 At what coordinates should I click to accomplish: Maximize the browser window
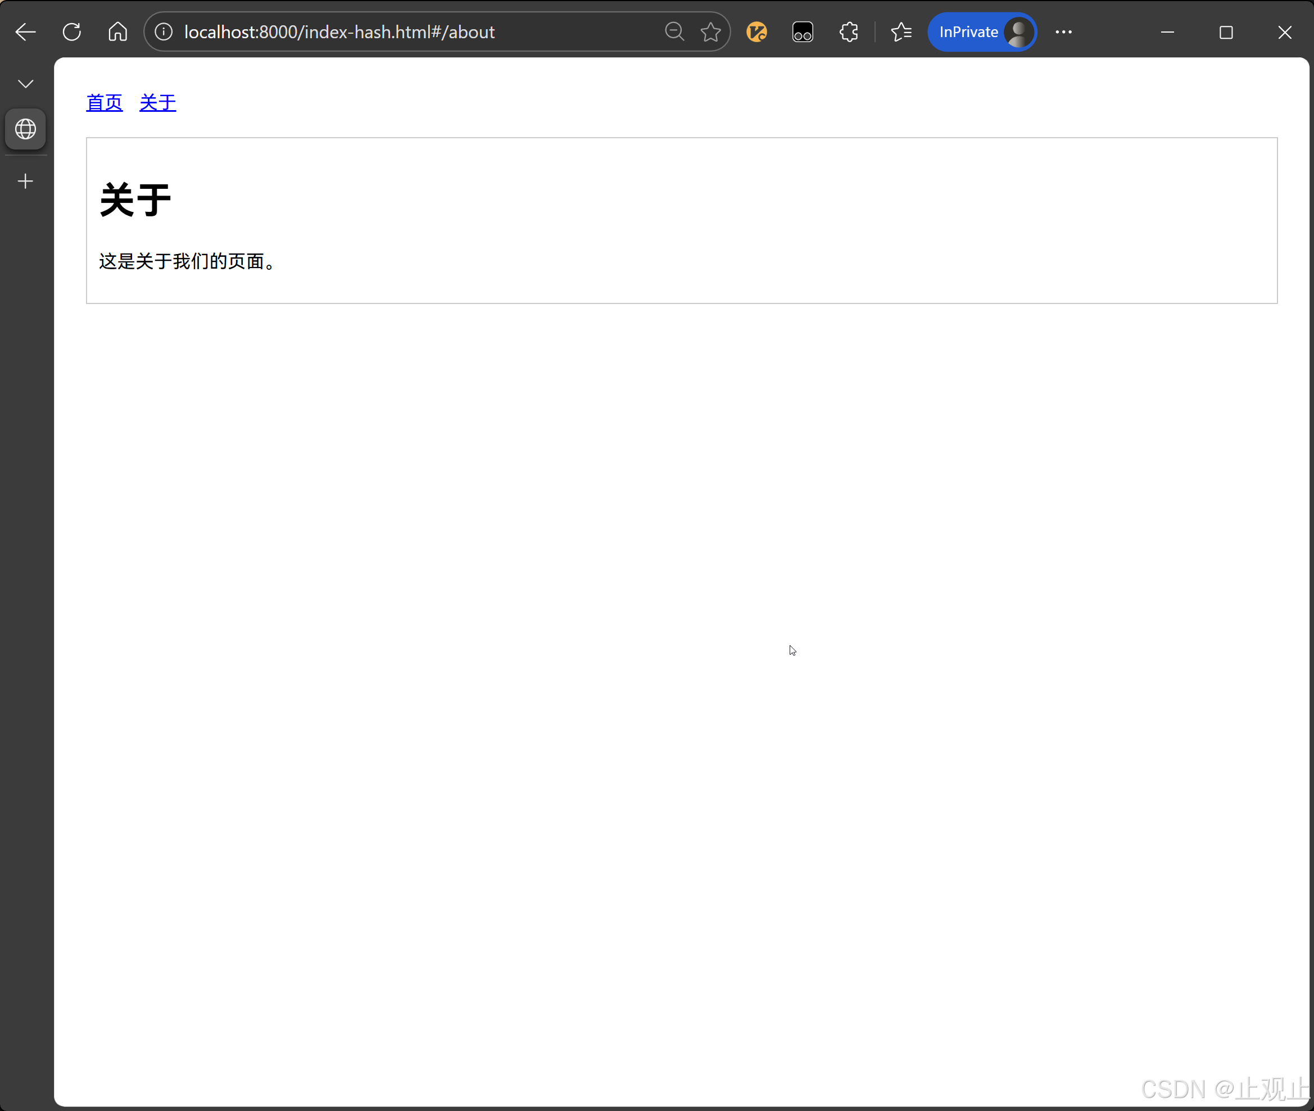click(x=1226, y=31)
